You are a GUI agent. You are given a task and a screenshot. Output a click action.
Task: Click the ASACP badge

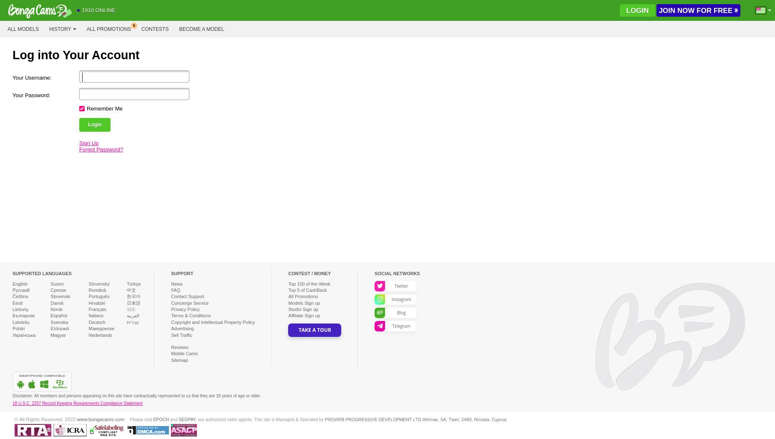184,430
